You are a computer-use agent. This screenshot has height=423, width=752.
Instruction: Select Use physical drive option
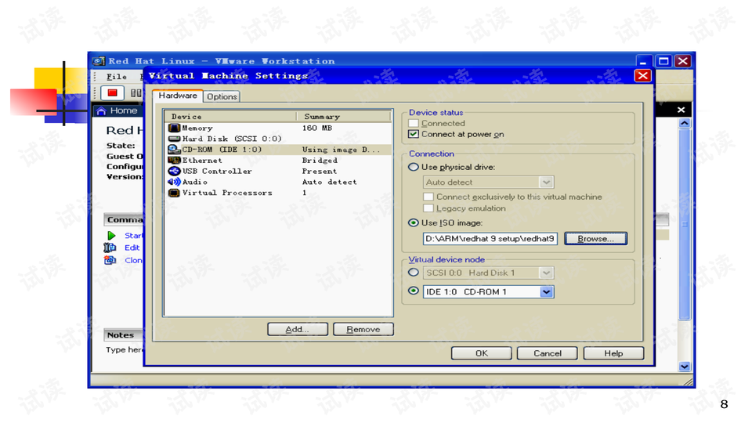(x=413, y=167)
